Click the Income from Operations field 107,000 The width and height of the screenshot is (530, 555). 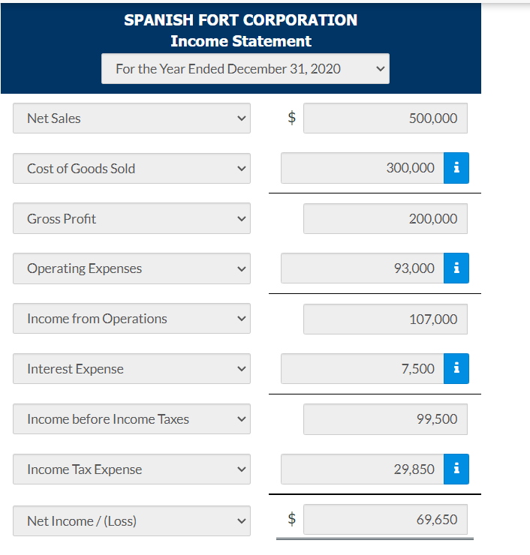coord(385,319)
